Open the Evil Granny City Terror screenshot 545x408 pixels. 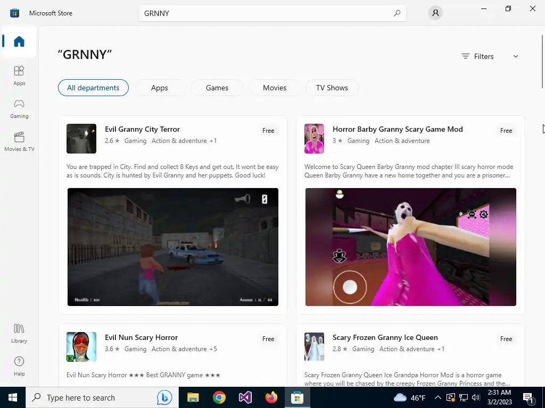tap(173, 247)
